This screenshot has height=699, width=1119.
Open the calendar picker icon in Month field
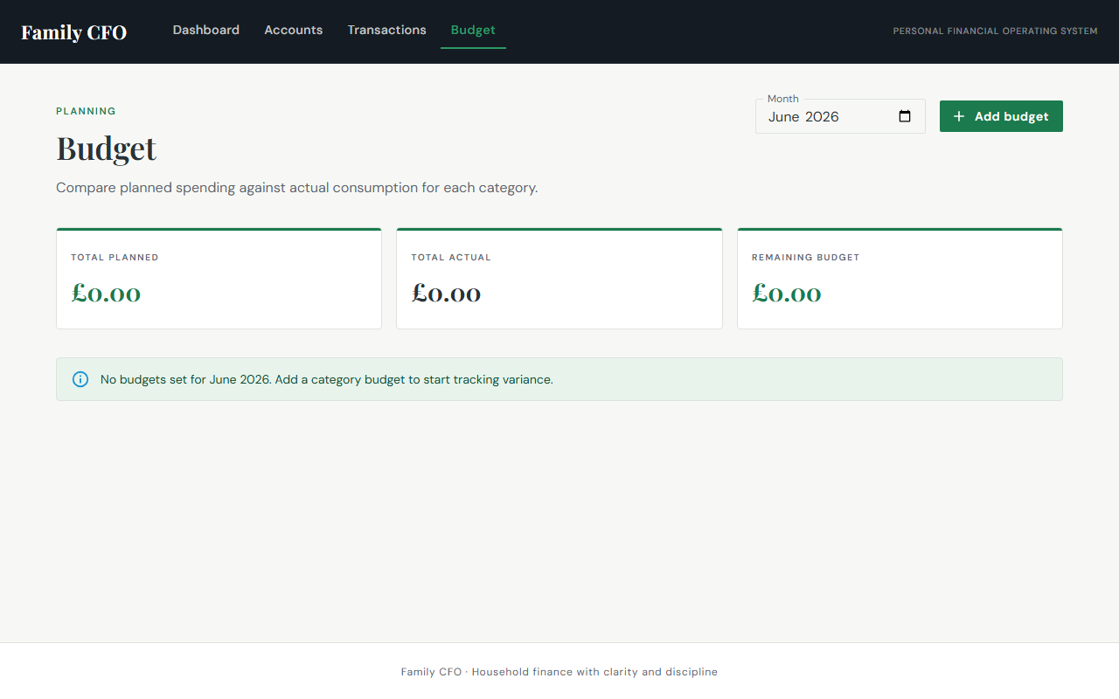pyautogui.click(x=905, y=116)
